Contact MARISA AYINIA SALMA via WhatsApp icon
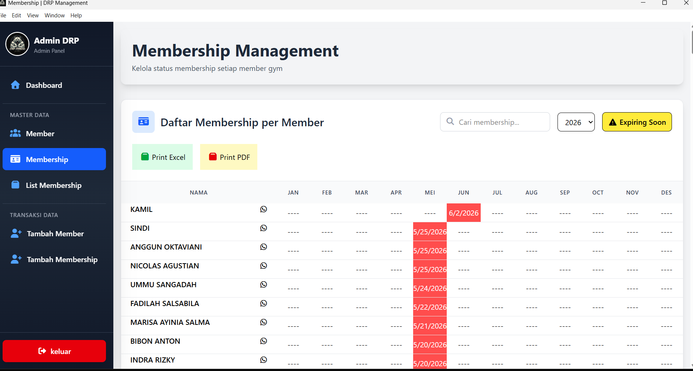This screenshot has width=693, height=371. tap(264, 322)
